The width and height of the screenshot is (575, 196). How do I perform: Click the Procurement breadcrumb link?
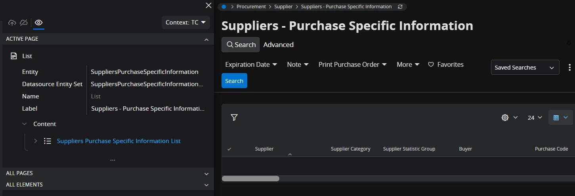(251, 7)
